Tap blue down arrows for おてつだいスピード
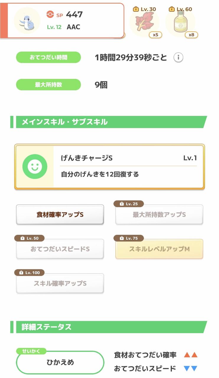The image size is (219, 378). (x=190, y=369)
